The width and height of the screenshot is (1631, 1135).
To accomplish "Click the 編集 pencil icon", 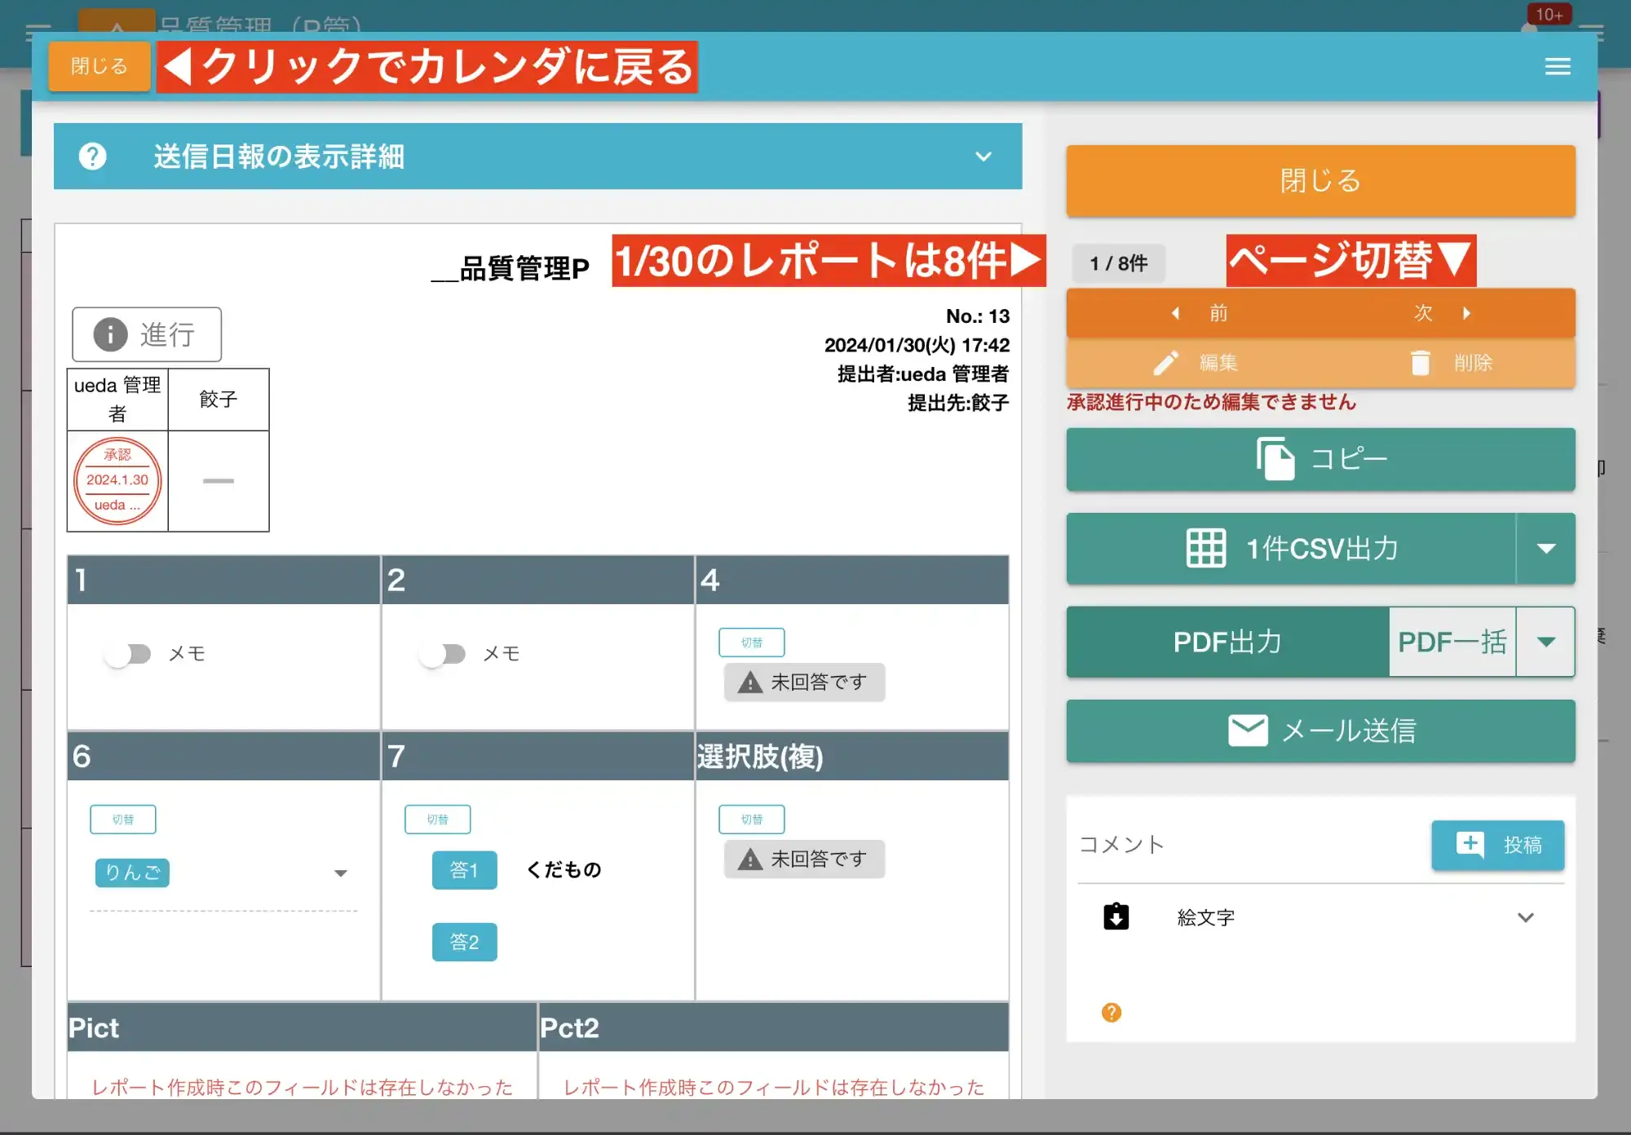I will [x=1168, y=364].
